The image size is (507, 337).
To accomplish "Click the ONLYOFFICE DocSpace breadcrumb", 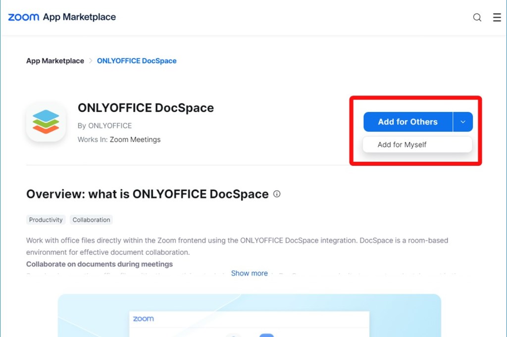I will pos(137,61).
